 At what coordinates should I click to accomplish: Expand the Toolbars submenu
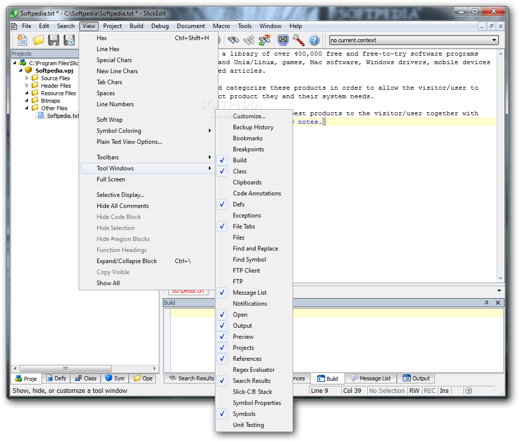[x=148, y=157]
